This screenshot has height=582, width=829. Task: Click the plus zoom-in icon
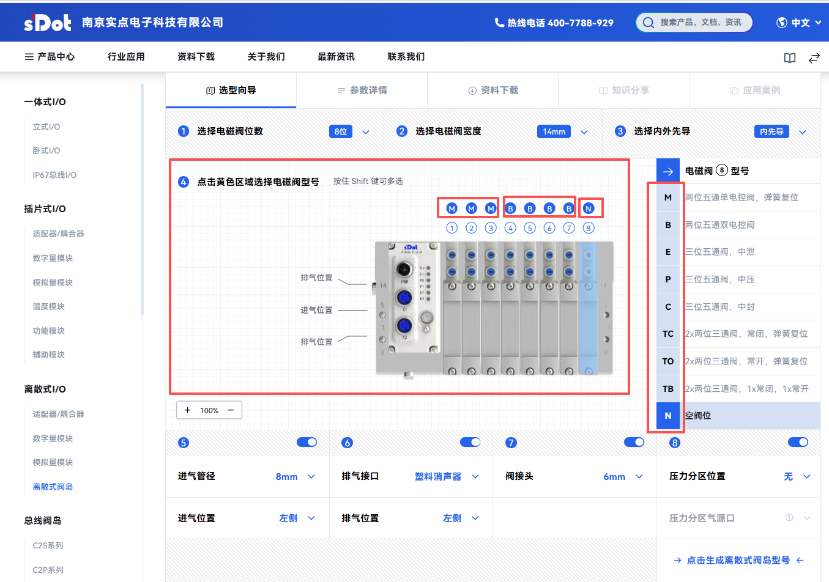pyautogui.click(x=188, y=410)
